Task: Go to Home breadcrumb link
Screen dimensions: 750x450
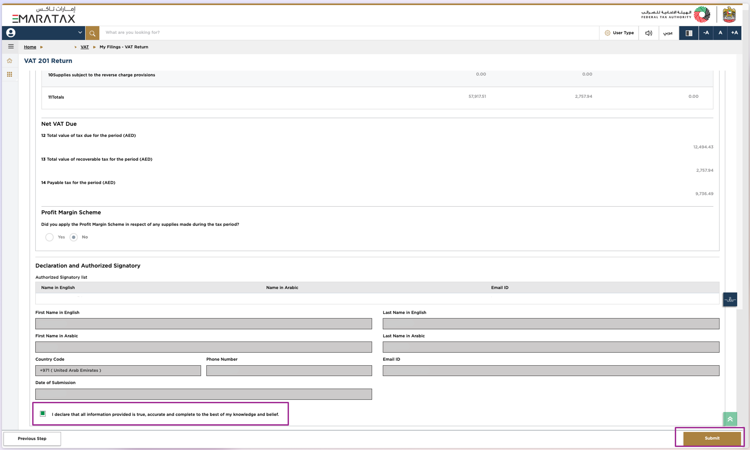Action: click(x=30, y=47)
